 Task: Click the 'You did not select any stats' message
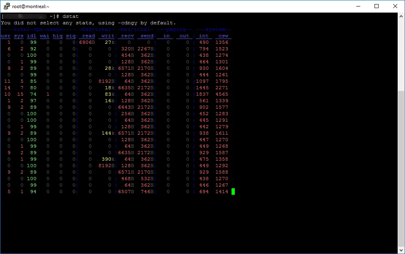88,23
